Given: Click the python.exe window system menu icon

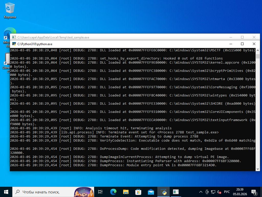Looking at the screenshot, I should click(14, 44).
